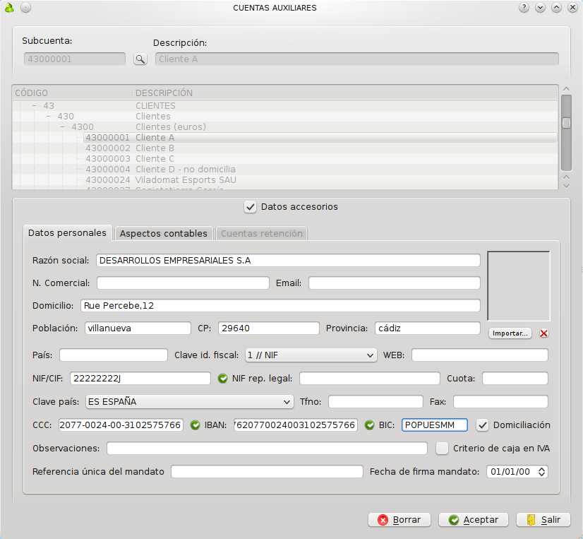
Task: Click the DESCRIPCIÓN column header
Action: tap(345, 93)
